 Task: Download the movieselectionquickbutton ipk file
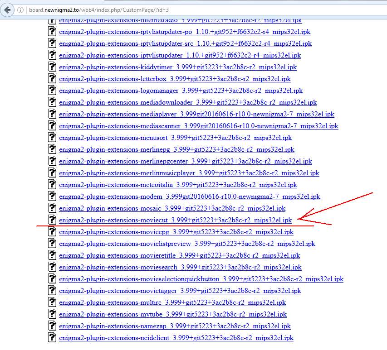201,279
